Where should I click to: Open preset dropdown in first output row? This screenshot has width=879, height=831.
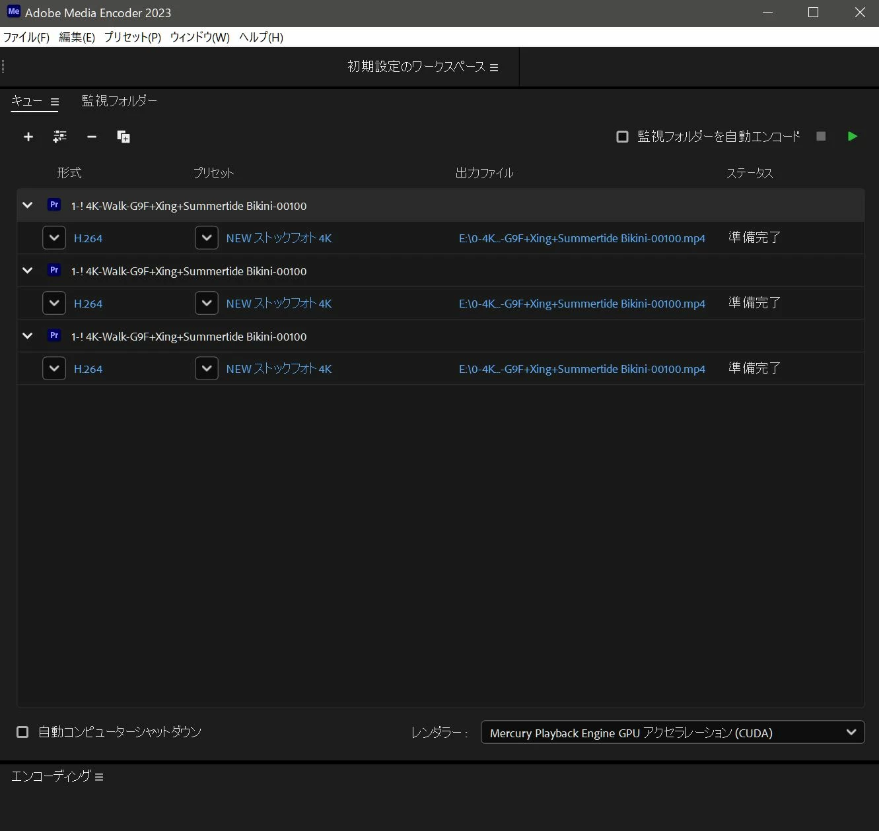point(207,238)
